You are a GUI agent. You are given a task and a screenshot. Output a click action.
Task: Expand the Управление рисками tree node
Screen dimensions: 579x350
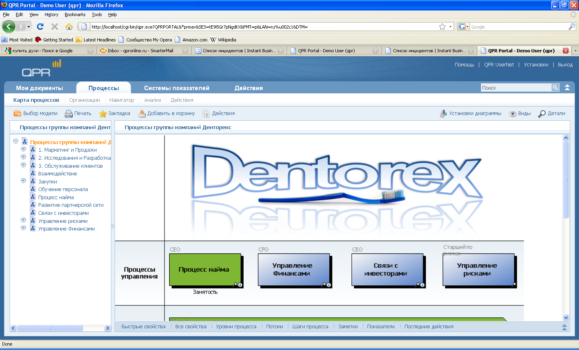tap(23, 220)
